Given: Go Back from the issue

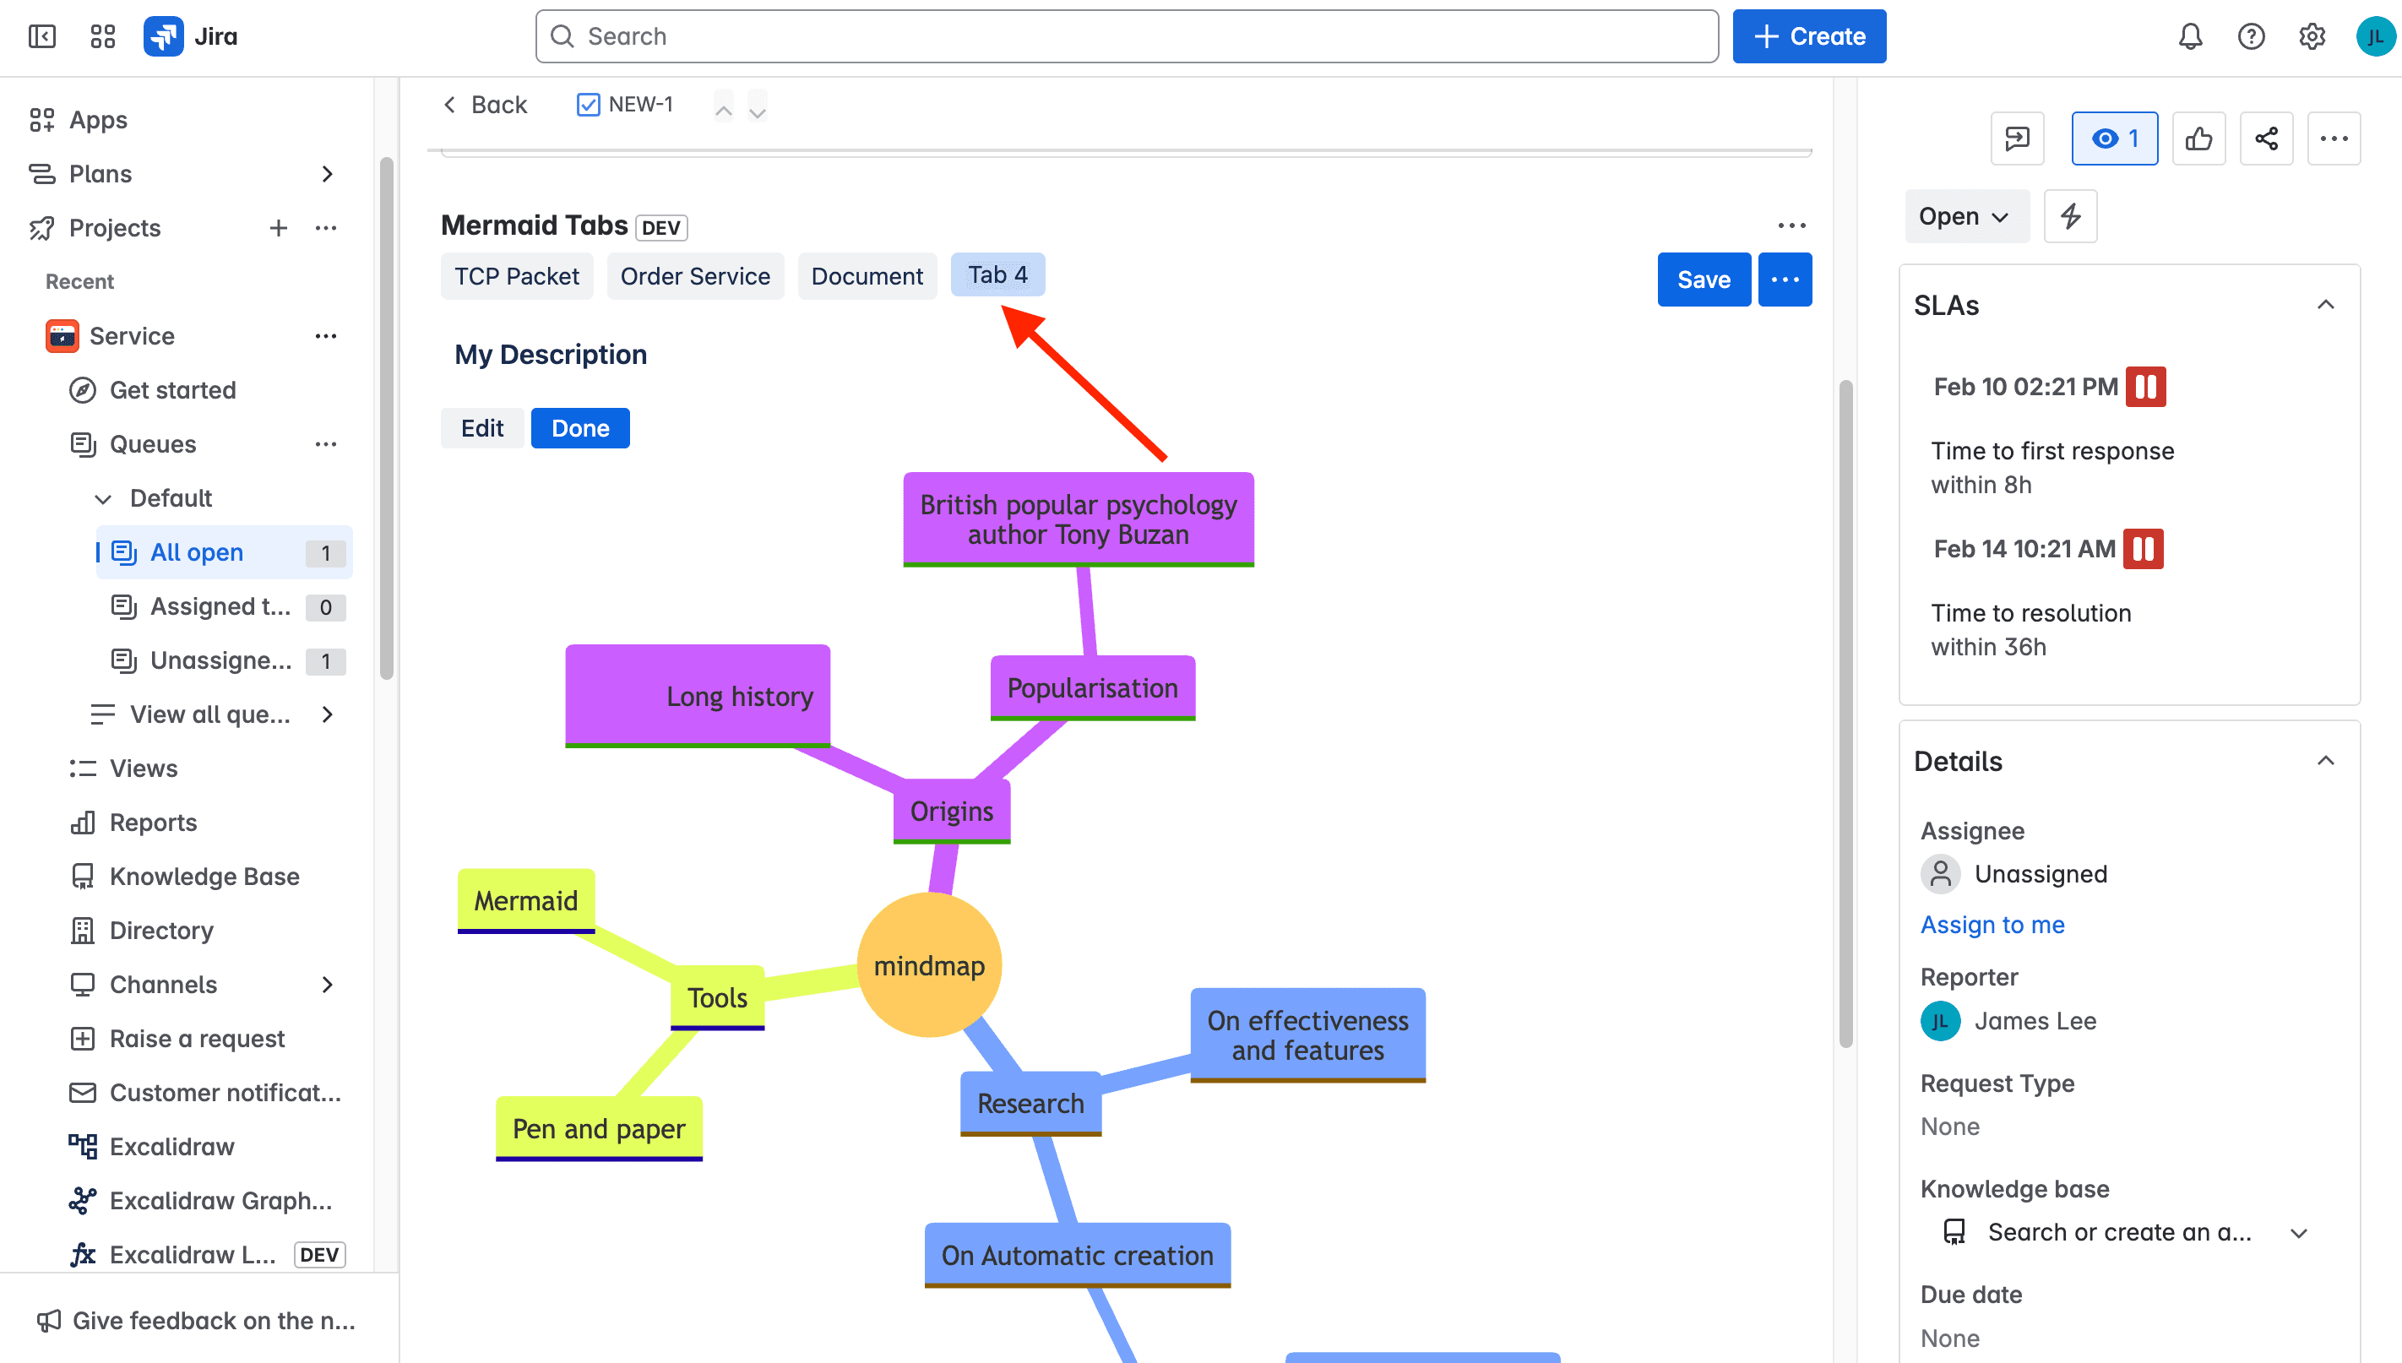Looking at the screenshot, I should (x=485, y=104).
